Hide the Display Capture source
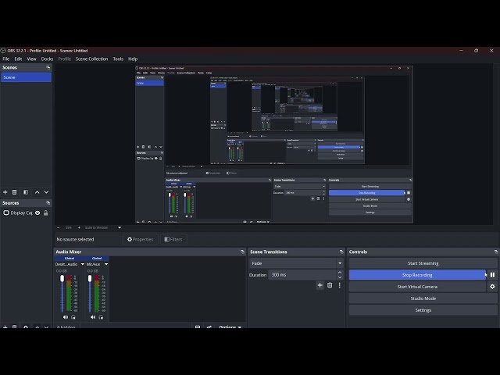 click(37, 212)
